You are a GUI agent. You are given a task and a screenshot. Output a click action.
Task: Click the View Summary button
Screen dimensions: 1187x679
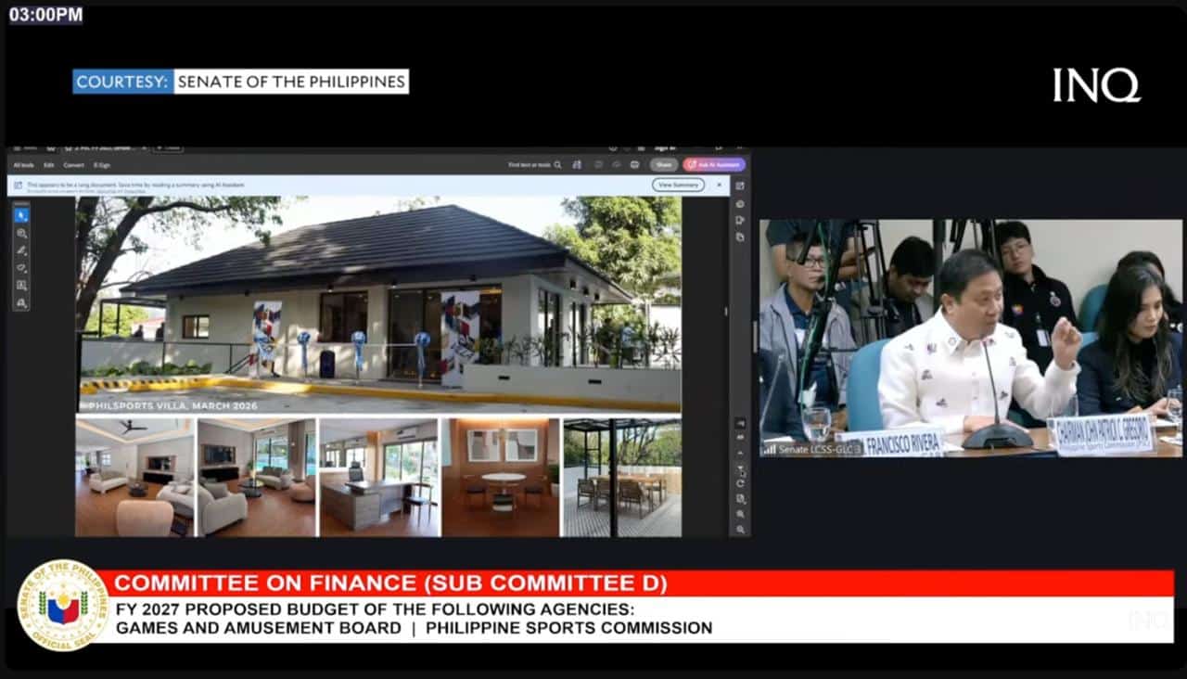678,185
